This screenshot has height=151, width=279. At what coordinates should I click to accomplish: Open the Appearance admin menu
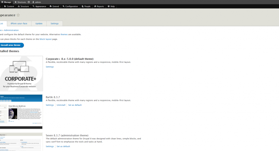tap(39, 7)
